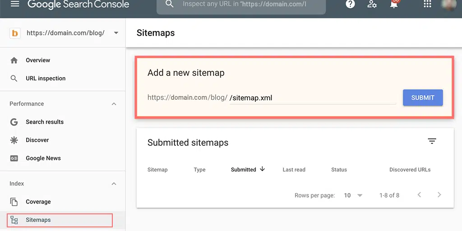Viewport: 462px width, 231px height.
Task: Open the Help question mark icon
Action: pyautogui.click(x=350, y=4)
